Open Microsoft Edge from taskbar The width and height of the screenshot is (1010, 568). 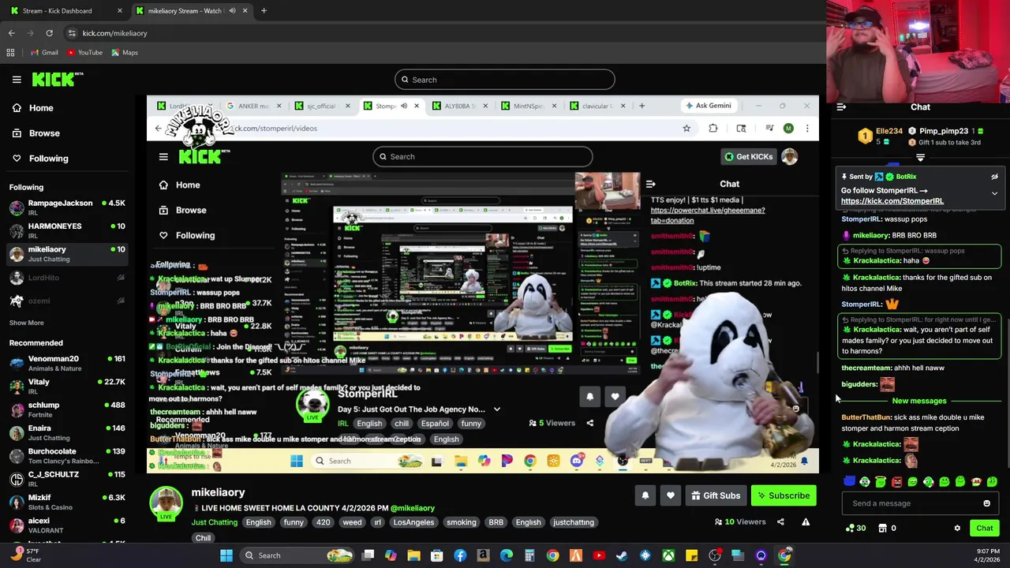[507, 555]
